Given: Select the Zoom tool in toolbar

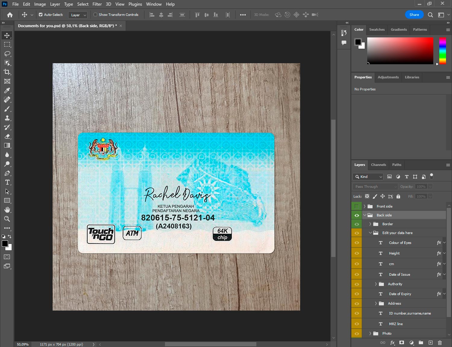Looking at the screenshot, I should [7, 219].
